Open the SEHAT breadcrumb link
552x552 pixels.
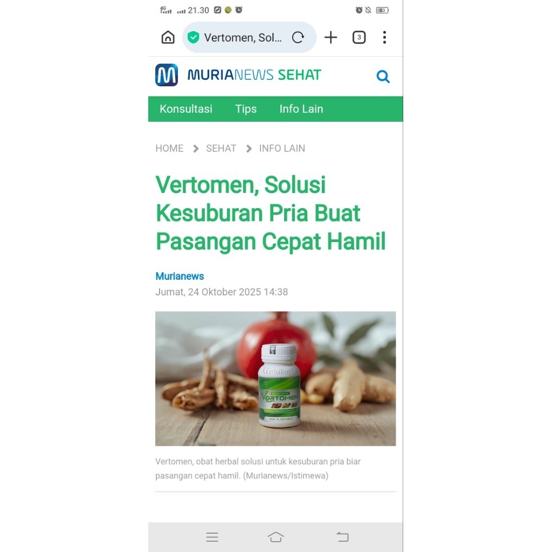[221, 148]
